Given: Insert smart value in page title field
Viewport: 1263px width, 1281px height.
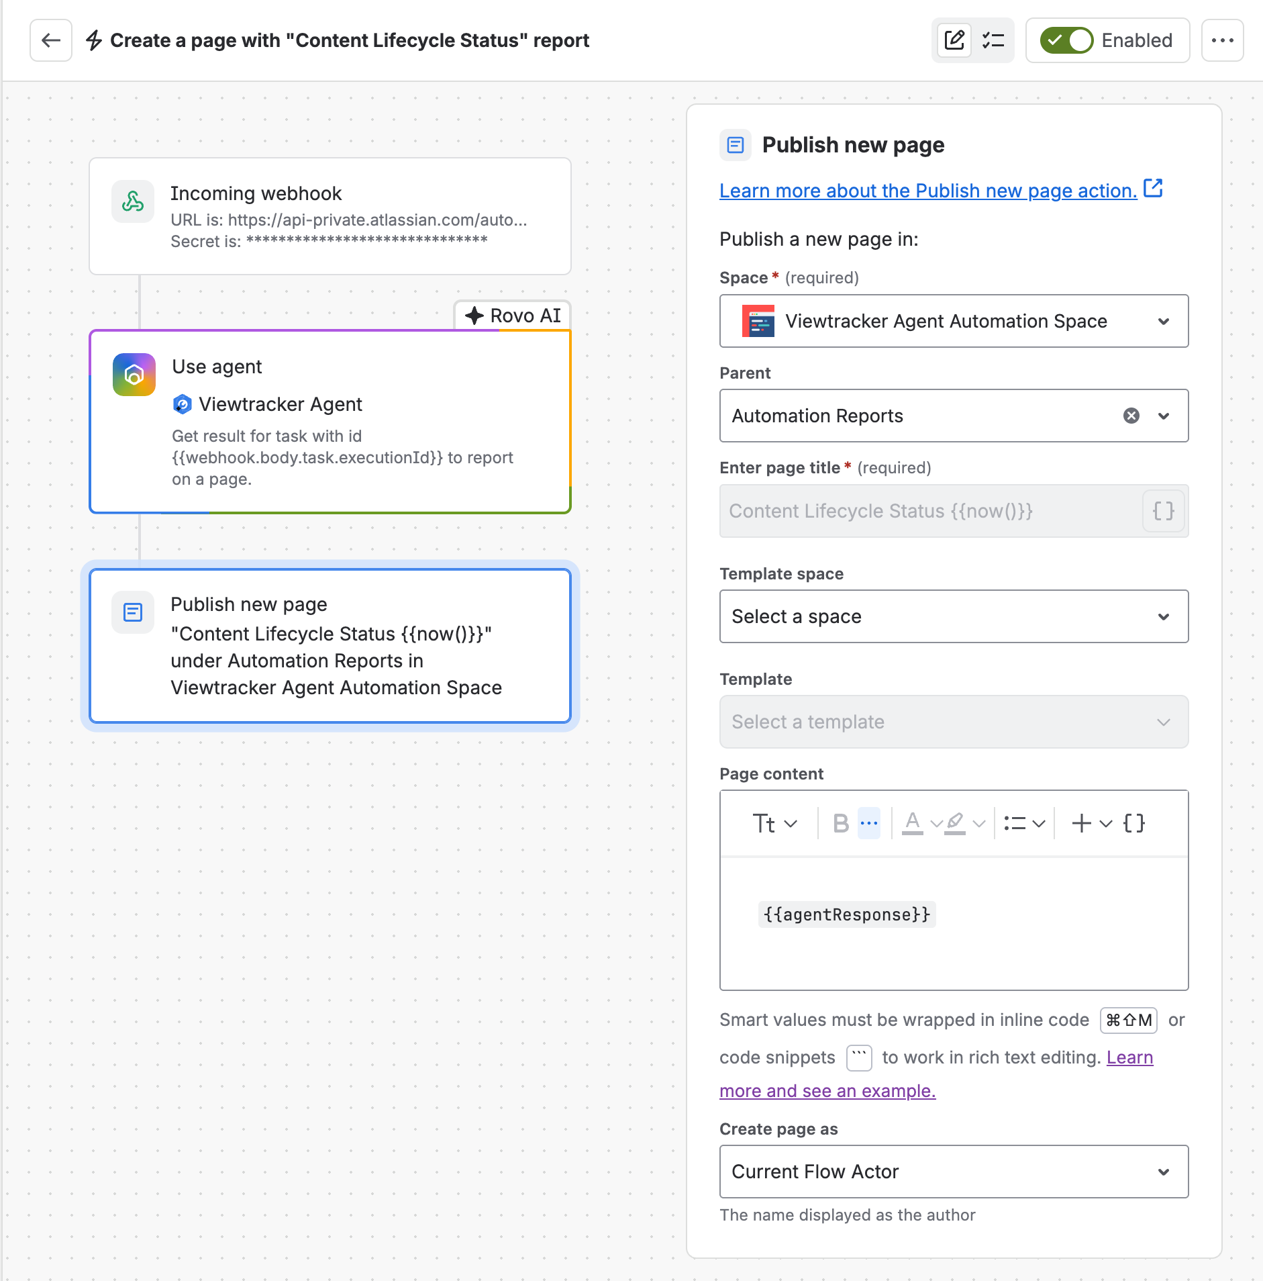Looking at the screenshot, I should click(1164, 511).
